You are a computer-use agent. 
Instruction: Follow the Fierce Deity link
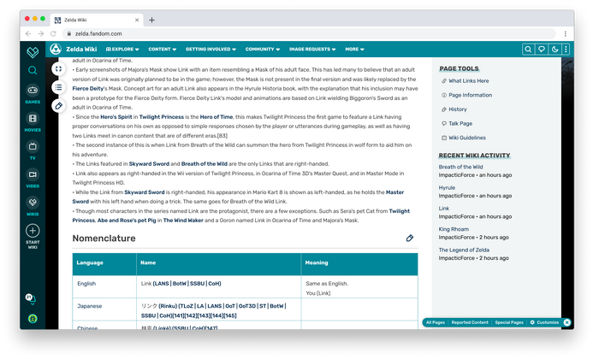click(x=88, y=89)
